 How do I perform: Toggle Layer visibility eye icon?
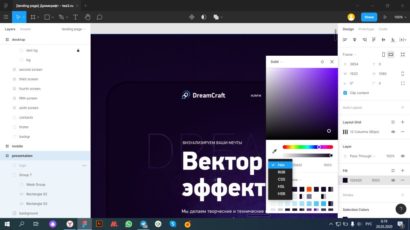click(403, 156)
